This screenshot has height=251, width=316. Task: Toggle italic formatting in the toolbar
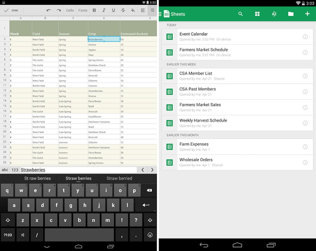click(104, 10)
